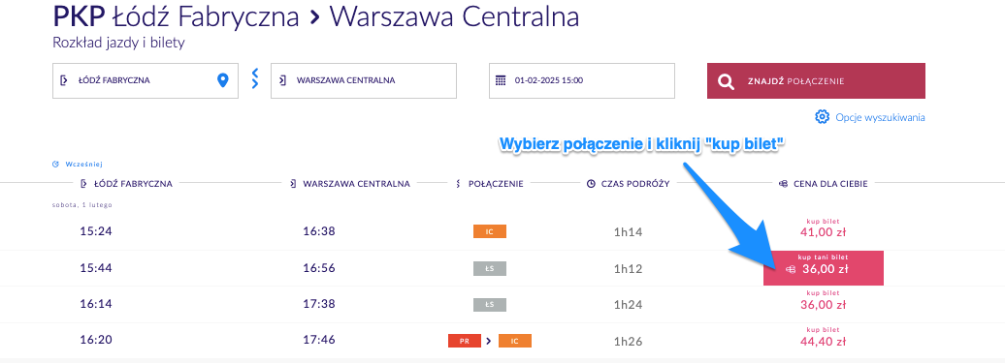Open the Opcje wyszukiwania link
1005x363 pixels.
(x=880, y=117)
